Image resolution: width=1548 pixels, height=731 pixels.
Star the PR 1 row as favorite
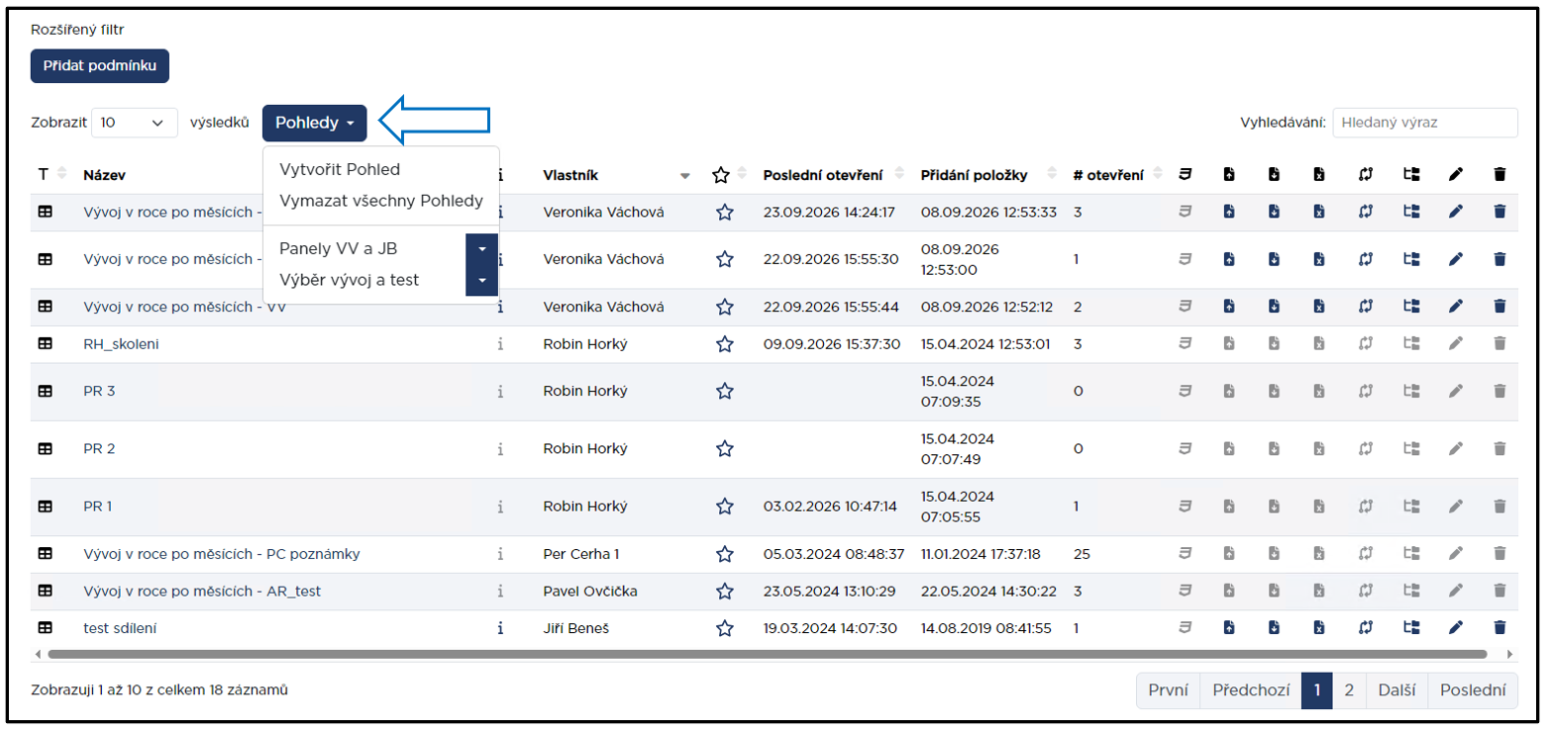tap(725, 506)
